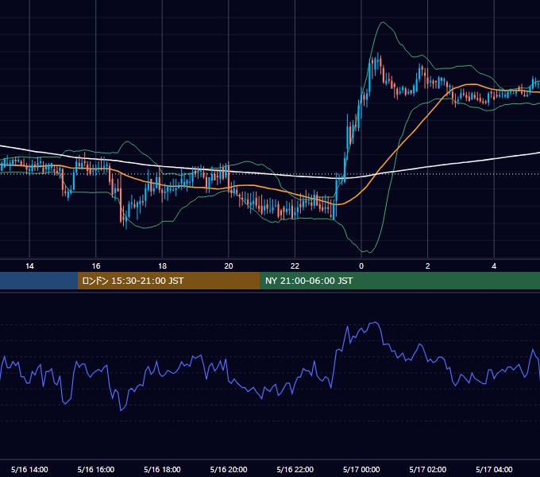This screenshot has height=477, width=540.
Task: Click the hour label 16 on price chart axis
Action: (x=96, y=266)
